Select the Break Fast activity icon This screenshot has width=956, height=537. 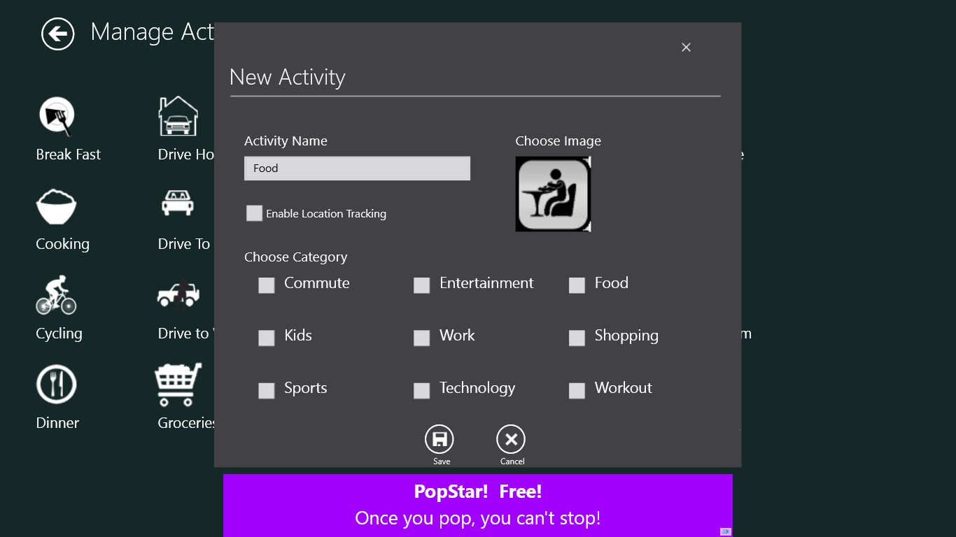pos(57,117)
